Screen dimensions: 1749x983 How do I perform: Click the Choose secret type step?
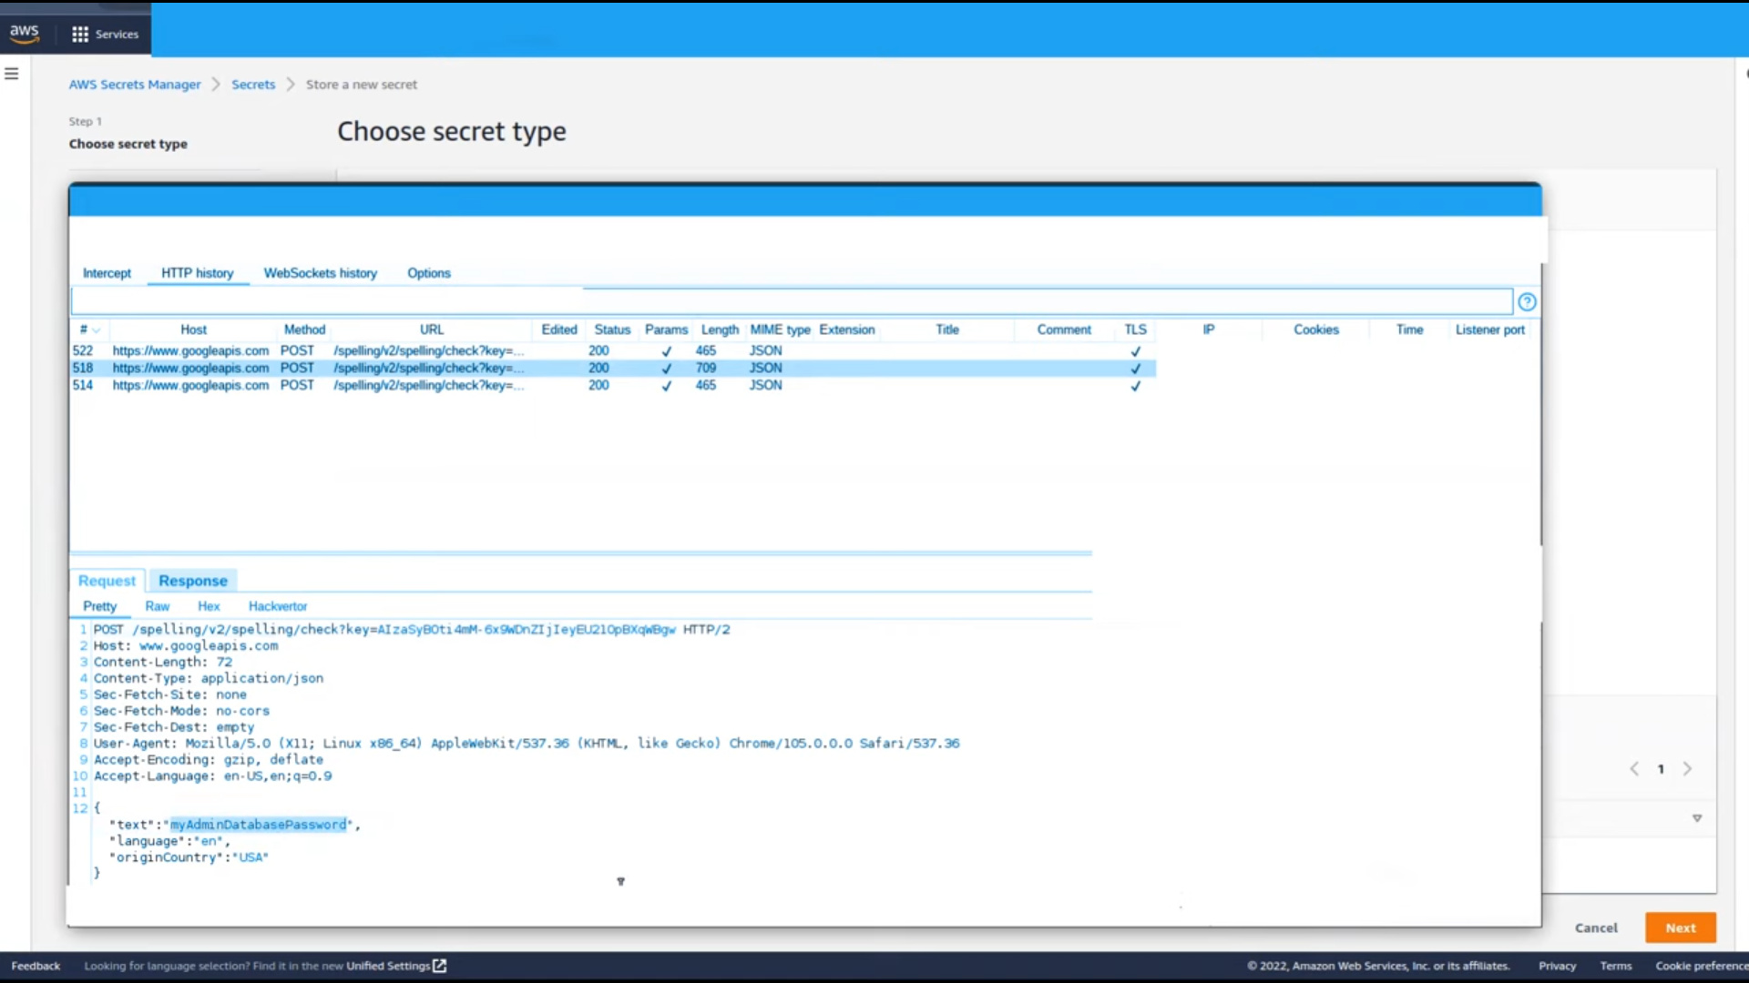(x=128, y=144)
